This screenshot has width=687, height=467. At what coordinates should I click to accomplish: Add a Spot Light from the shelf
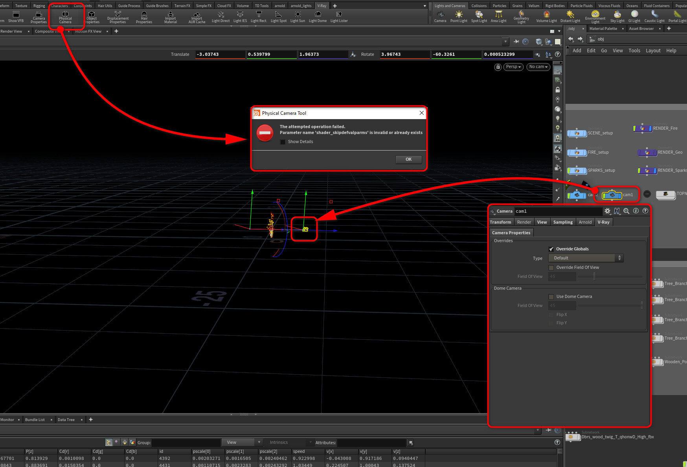pos(479,17)
